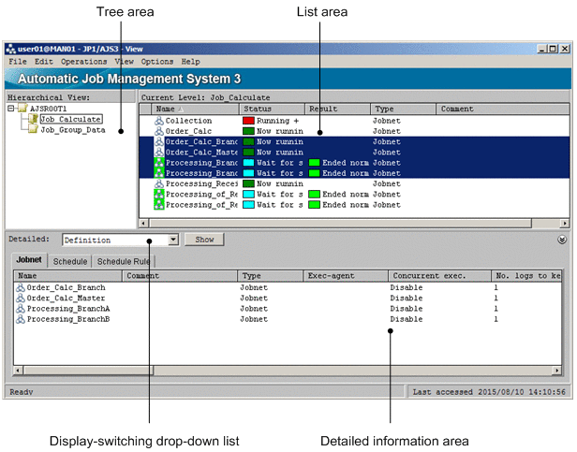Click the red Running status swatch for Collection
Viewport: 577px width, 452px height.
click(248, 122)
